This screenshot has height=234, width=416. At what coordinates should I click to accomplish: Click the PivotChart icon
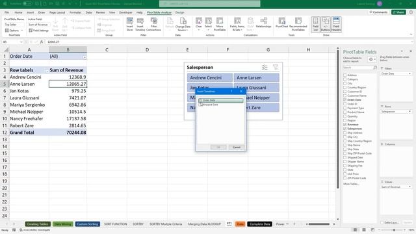coord(281,23)
